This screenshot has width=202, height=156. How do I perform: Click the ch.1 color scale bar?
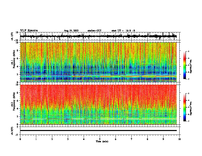tap(185, 65)
